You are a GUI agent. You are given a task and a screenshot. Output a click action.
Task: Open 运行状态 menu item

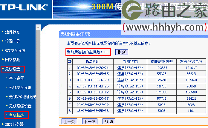coord(12,32)
